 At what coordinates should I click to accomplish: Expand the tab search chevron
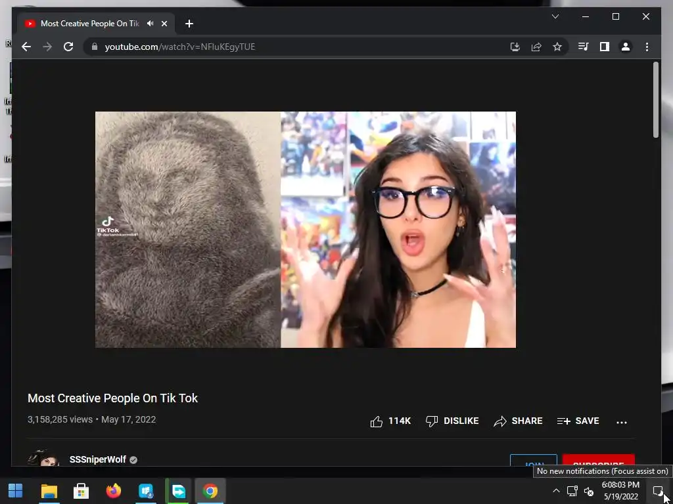coord(555,16)
